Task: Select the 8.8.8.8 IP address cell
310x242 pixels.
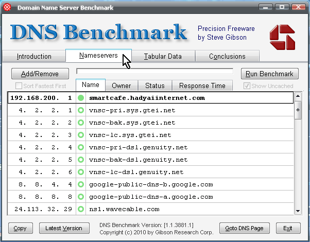Action: 45,197
